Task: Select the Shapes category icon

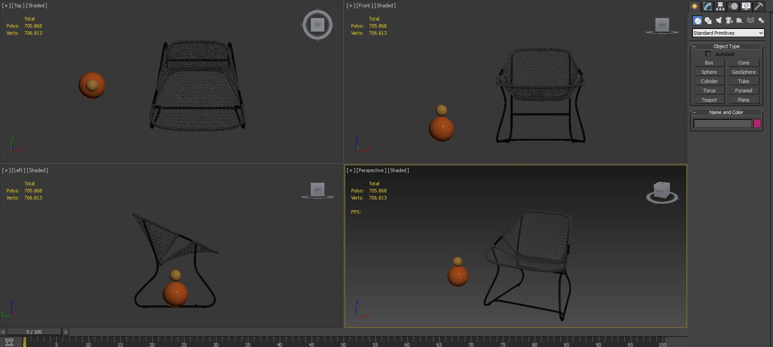Action: [708, 20]
